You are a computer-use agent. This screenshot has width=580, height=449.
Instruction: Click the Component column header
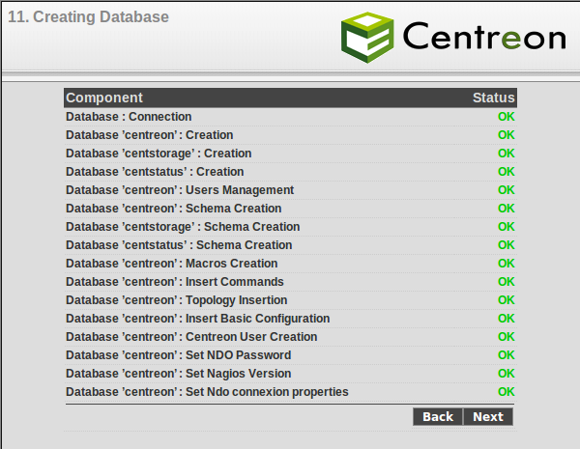[x=104, y=98]
